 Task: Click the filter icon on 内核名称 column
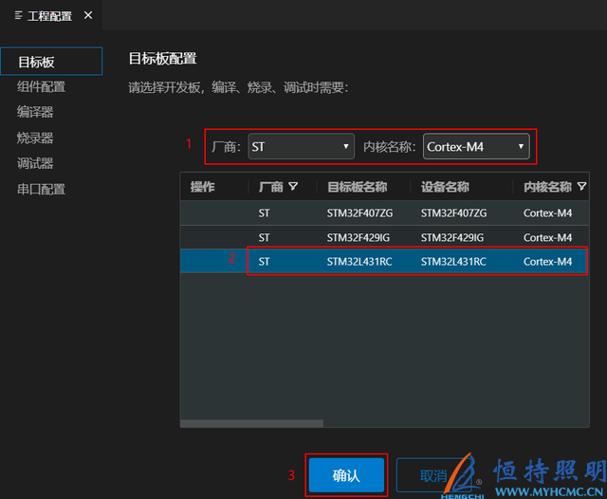coord(581,187)
